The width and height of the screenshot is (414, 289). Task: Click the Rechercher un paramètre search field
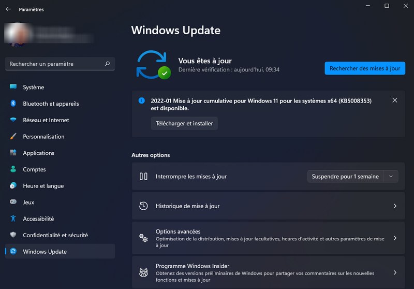click(60, 64)
